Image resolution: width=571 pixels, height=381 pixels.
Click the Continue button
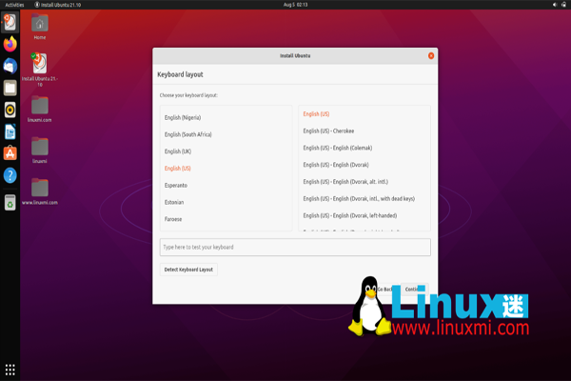[x=414, y=290]
